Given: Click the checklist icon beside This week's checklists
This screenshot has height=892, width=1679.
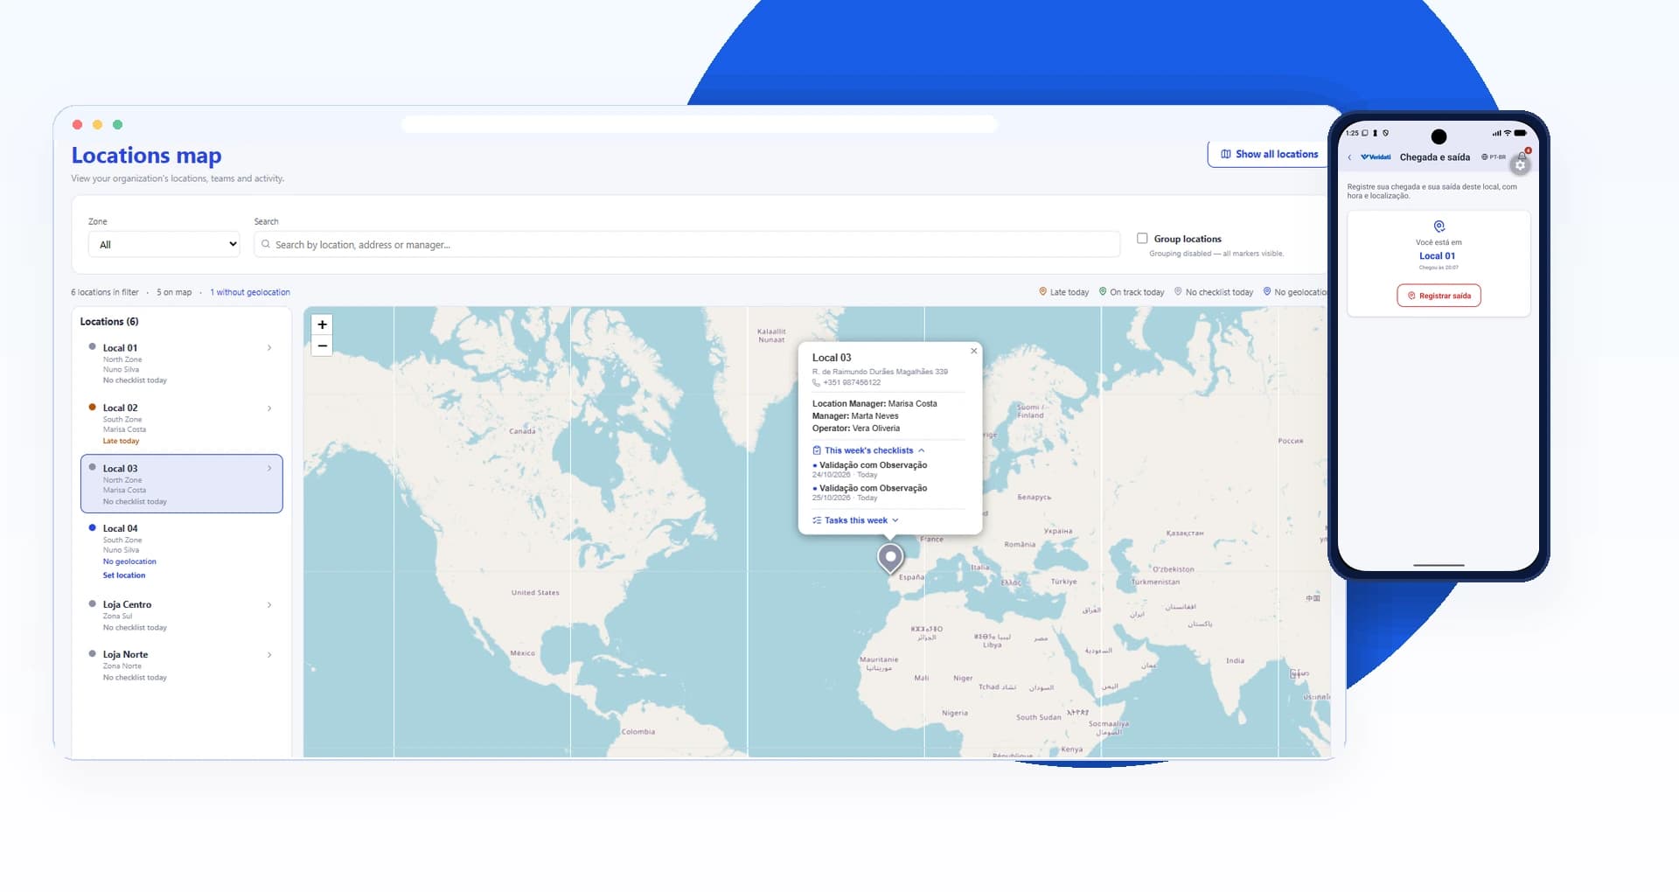Looking at the screenshot, I should (x=817, y=450).
